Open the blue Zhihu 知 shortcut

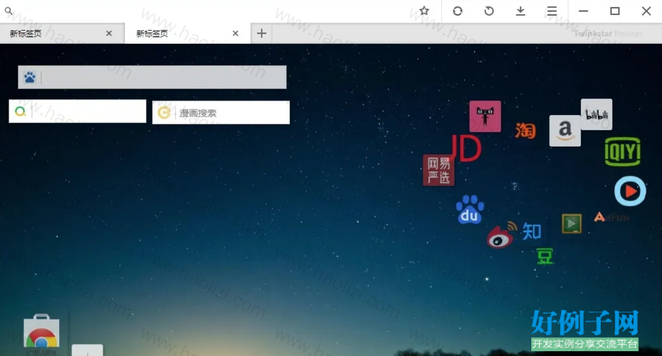click(x=532, y=232)
